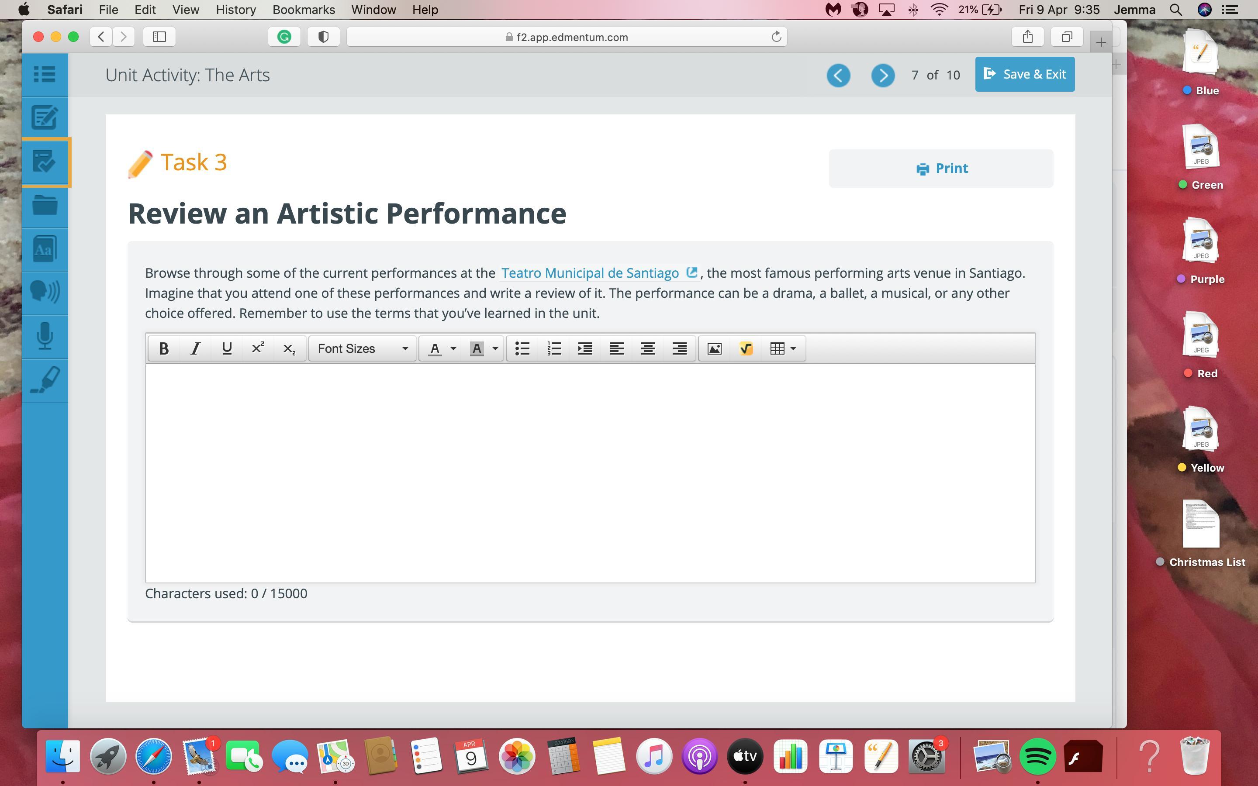Screen dimensions: 1258x786
Task: Select the microphone tool in sidebar
Action: tap(45, 336)
